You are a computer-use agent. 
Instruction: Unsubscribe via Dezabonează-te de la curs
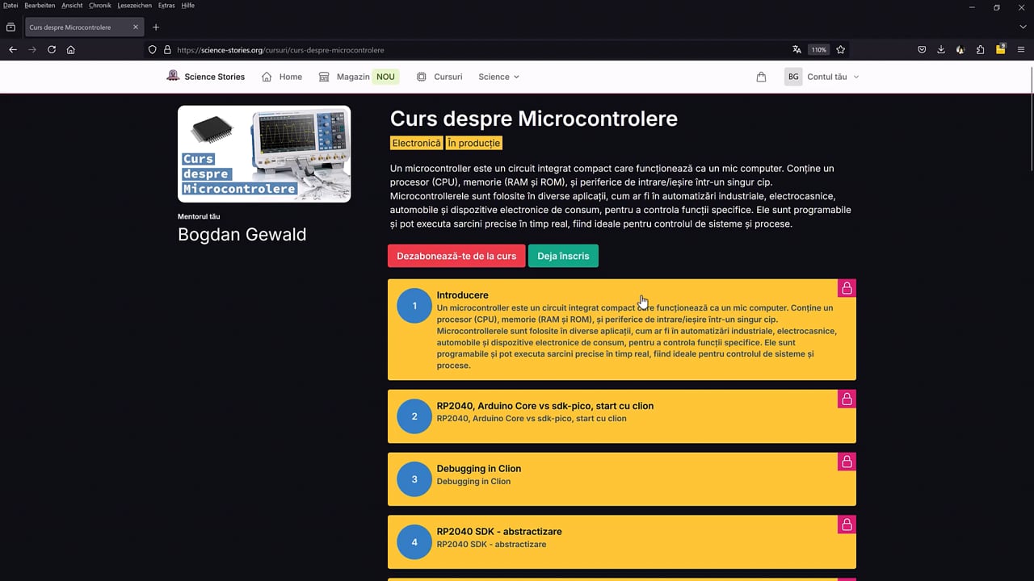coord(456,256)
